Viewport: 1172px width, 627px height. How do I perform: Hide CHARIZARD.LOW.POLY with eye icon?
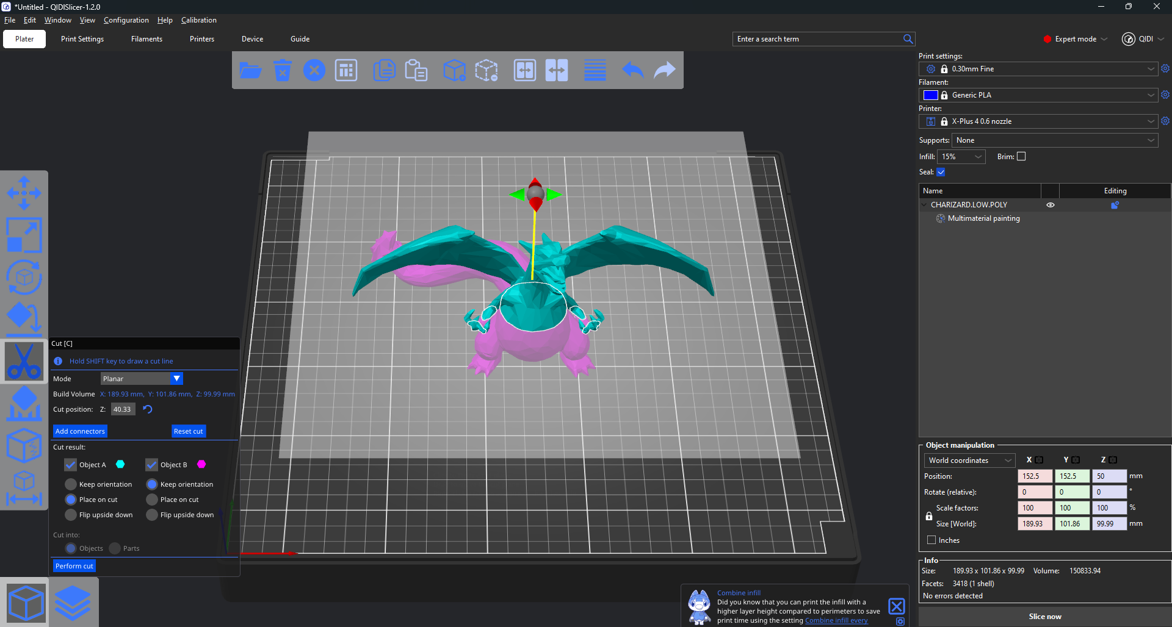click(1051, 205)
